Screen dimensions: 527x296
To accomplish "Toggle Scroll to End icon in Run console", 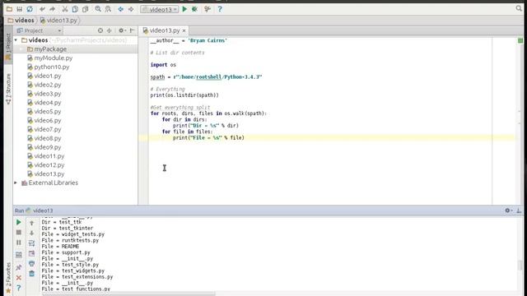I will [31, 253].
